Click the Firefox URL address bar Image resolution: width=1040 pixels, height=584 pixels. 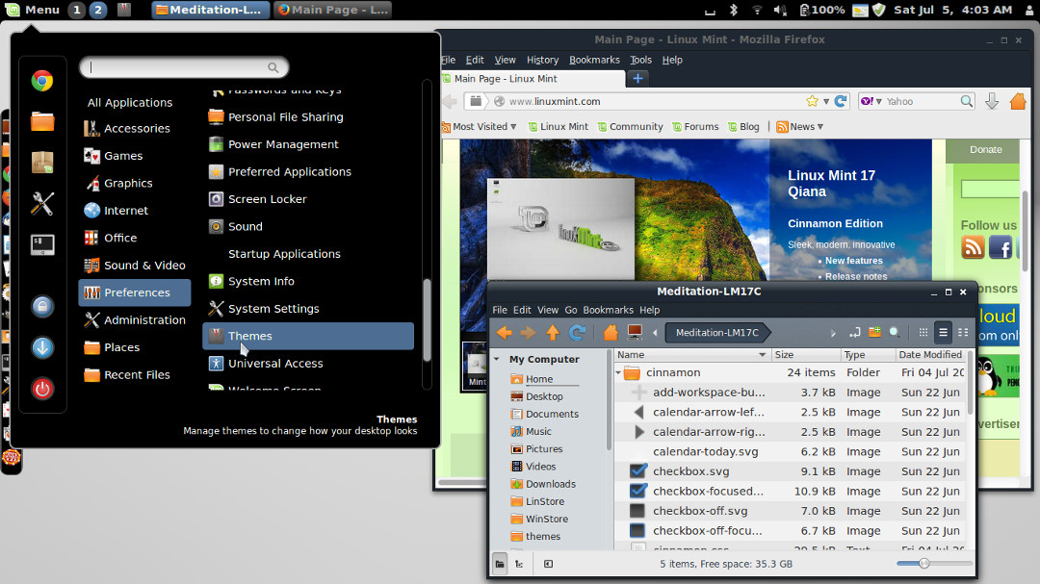pos(653,101)
